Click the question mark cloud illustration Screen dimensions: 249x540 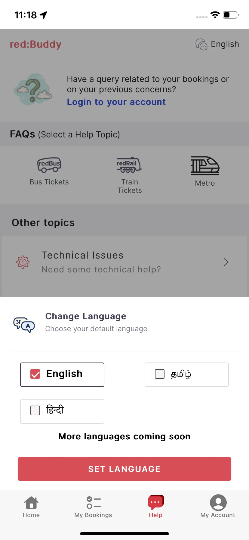point(33,89)
